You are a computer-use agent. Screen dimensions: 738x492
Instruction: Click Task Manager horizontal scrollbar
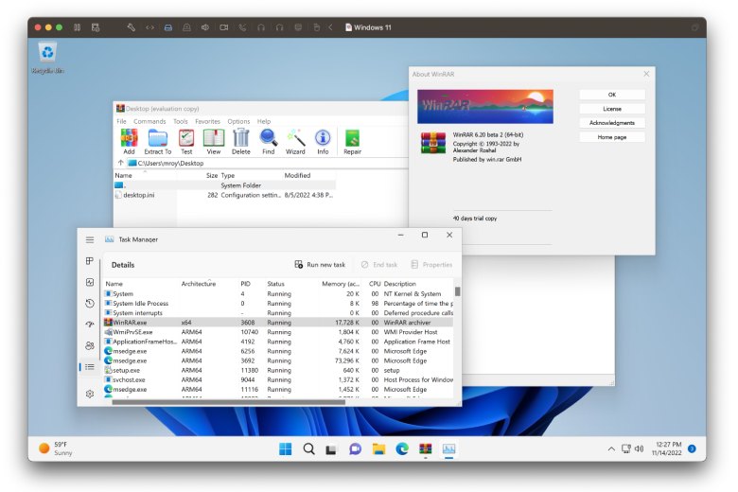click(x=229, y=402)
